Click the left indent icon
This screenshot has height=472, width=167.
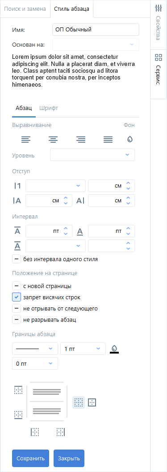17,201
